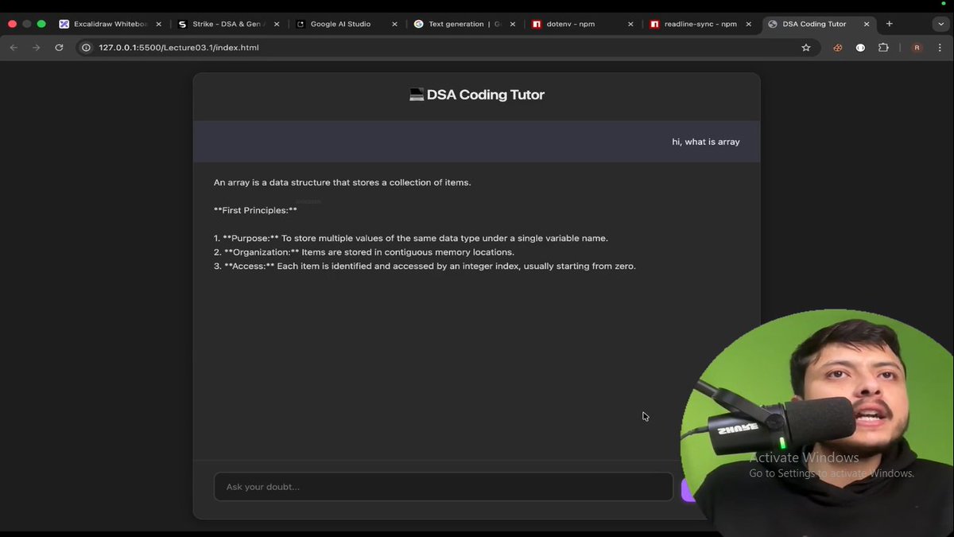This screenshot has width=954, height=537.
Task: Close the Google AI Studio tab
Action: click(x=395, y=24)
